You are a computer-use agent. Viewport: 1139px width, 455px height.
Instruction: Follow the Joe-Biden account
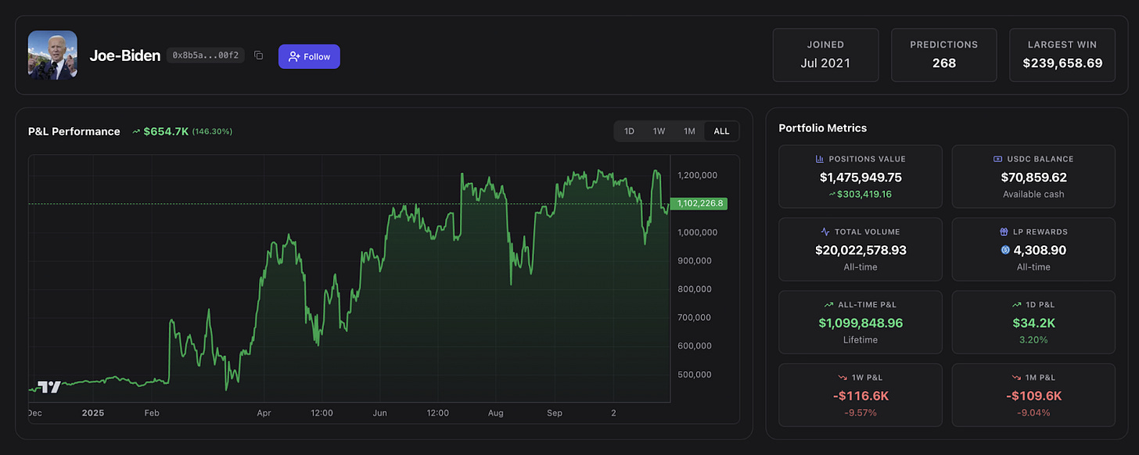309,56
